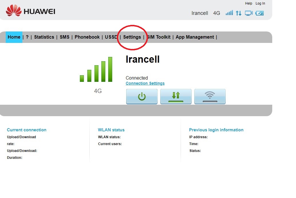Open the SMS tab
The width and height of the screenshot is (296, 198).
tap(65, 37)
